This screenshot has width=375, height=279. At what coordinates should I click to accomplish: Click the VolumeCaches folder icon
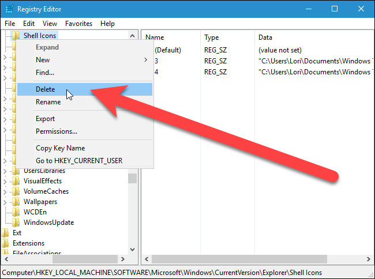pos(16,191)
